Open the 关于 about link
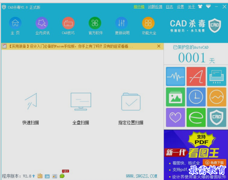 click(x=192, y=7)
